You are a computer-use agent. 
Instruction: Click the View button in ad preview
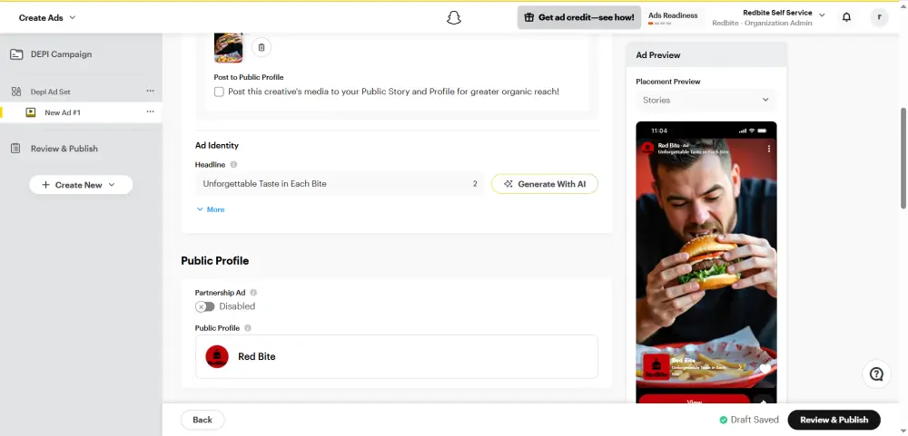point(695,400)
